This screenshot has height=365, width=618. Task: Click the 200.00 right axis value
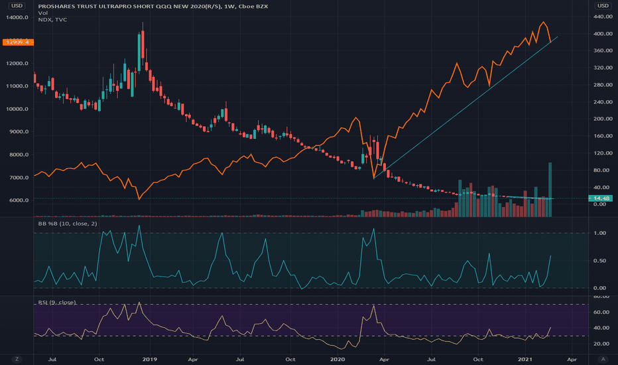tap(603, 119)
